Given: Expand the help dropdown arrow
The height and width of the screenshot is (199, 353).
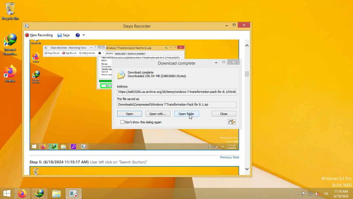Looking at the screenshot, I should (x=84, y=35).
